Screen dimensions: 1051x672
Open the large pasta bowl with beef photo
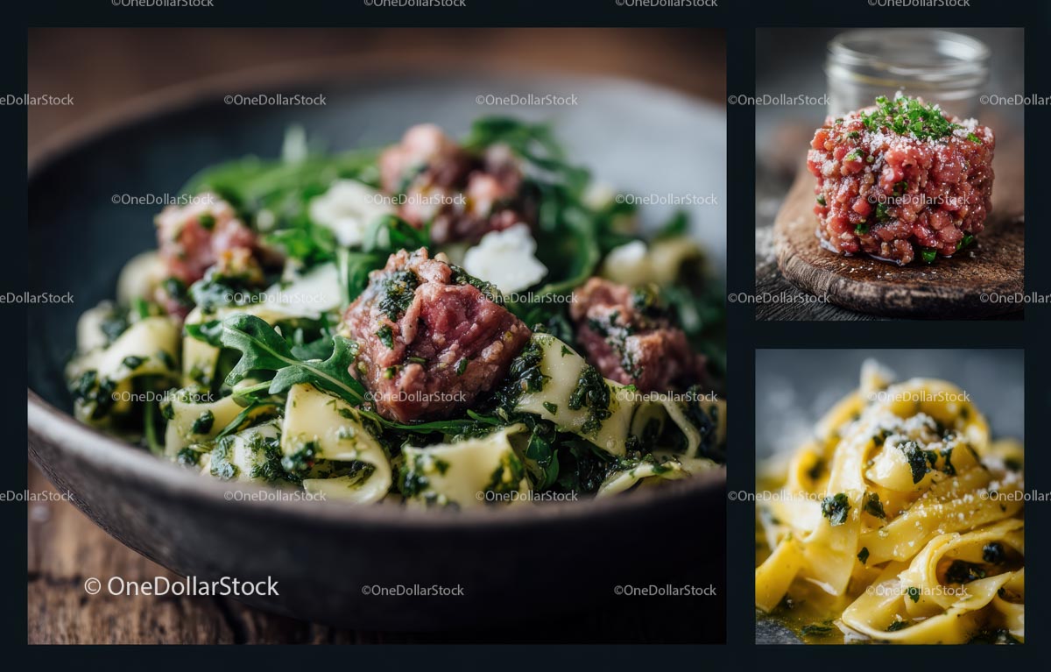click(x=377, y=336)
